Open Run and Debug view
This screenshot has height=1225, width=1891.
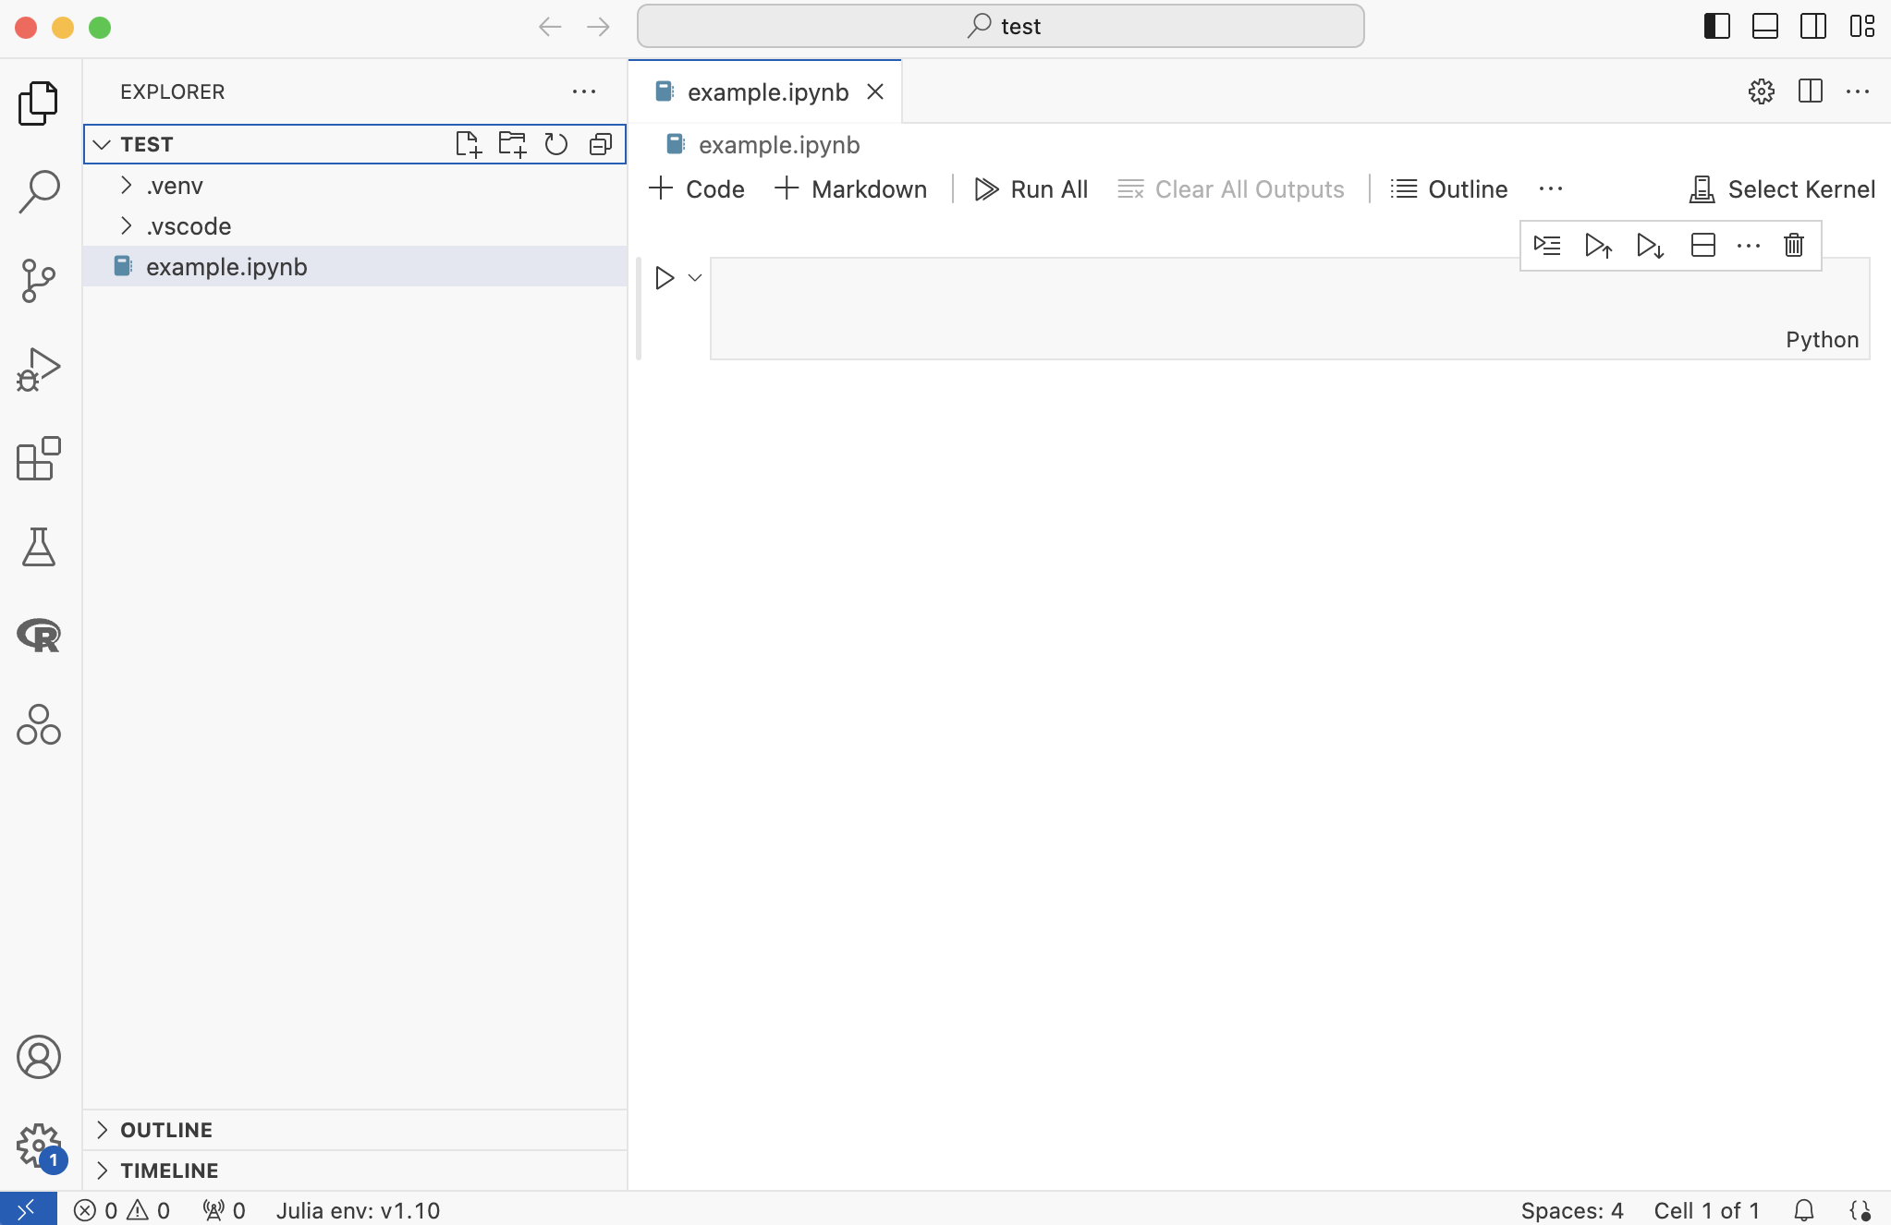(38, 370)
